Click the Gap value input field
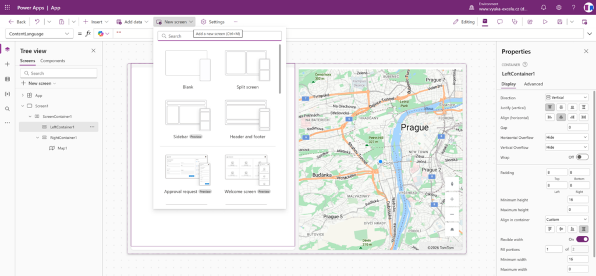 point(577,127)
